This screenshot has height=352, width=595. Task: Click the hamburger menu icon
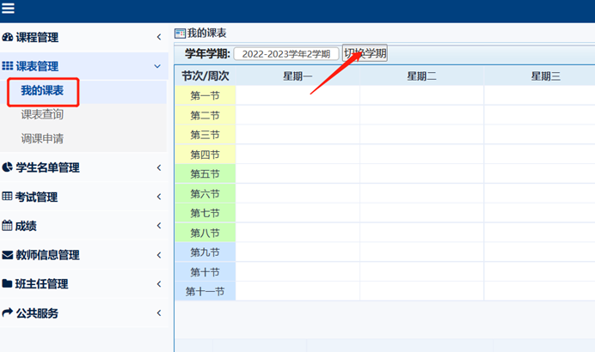[x=9, y=9]
